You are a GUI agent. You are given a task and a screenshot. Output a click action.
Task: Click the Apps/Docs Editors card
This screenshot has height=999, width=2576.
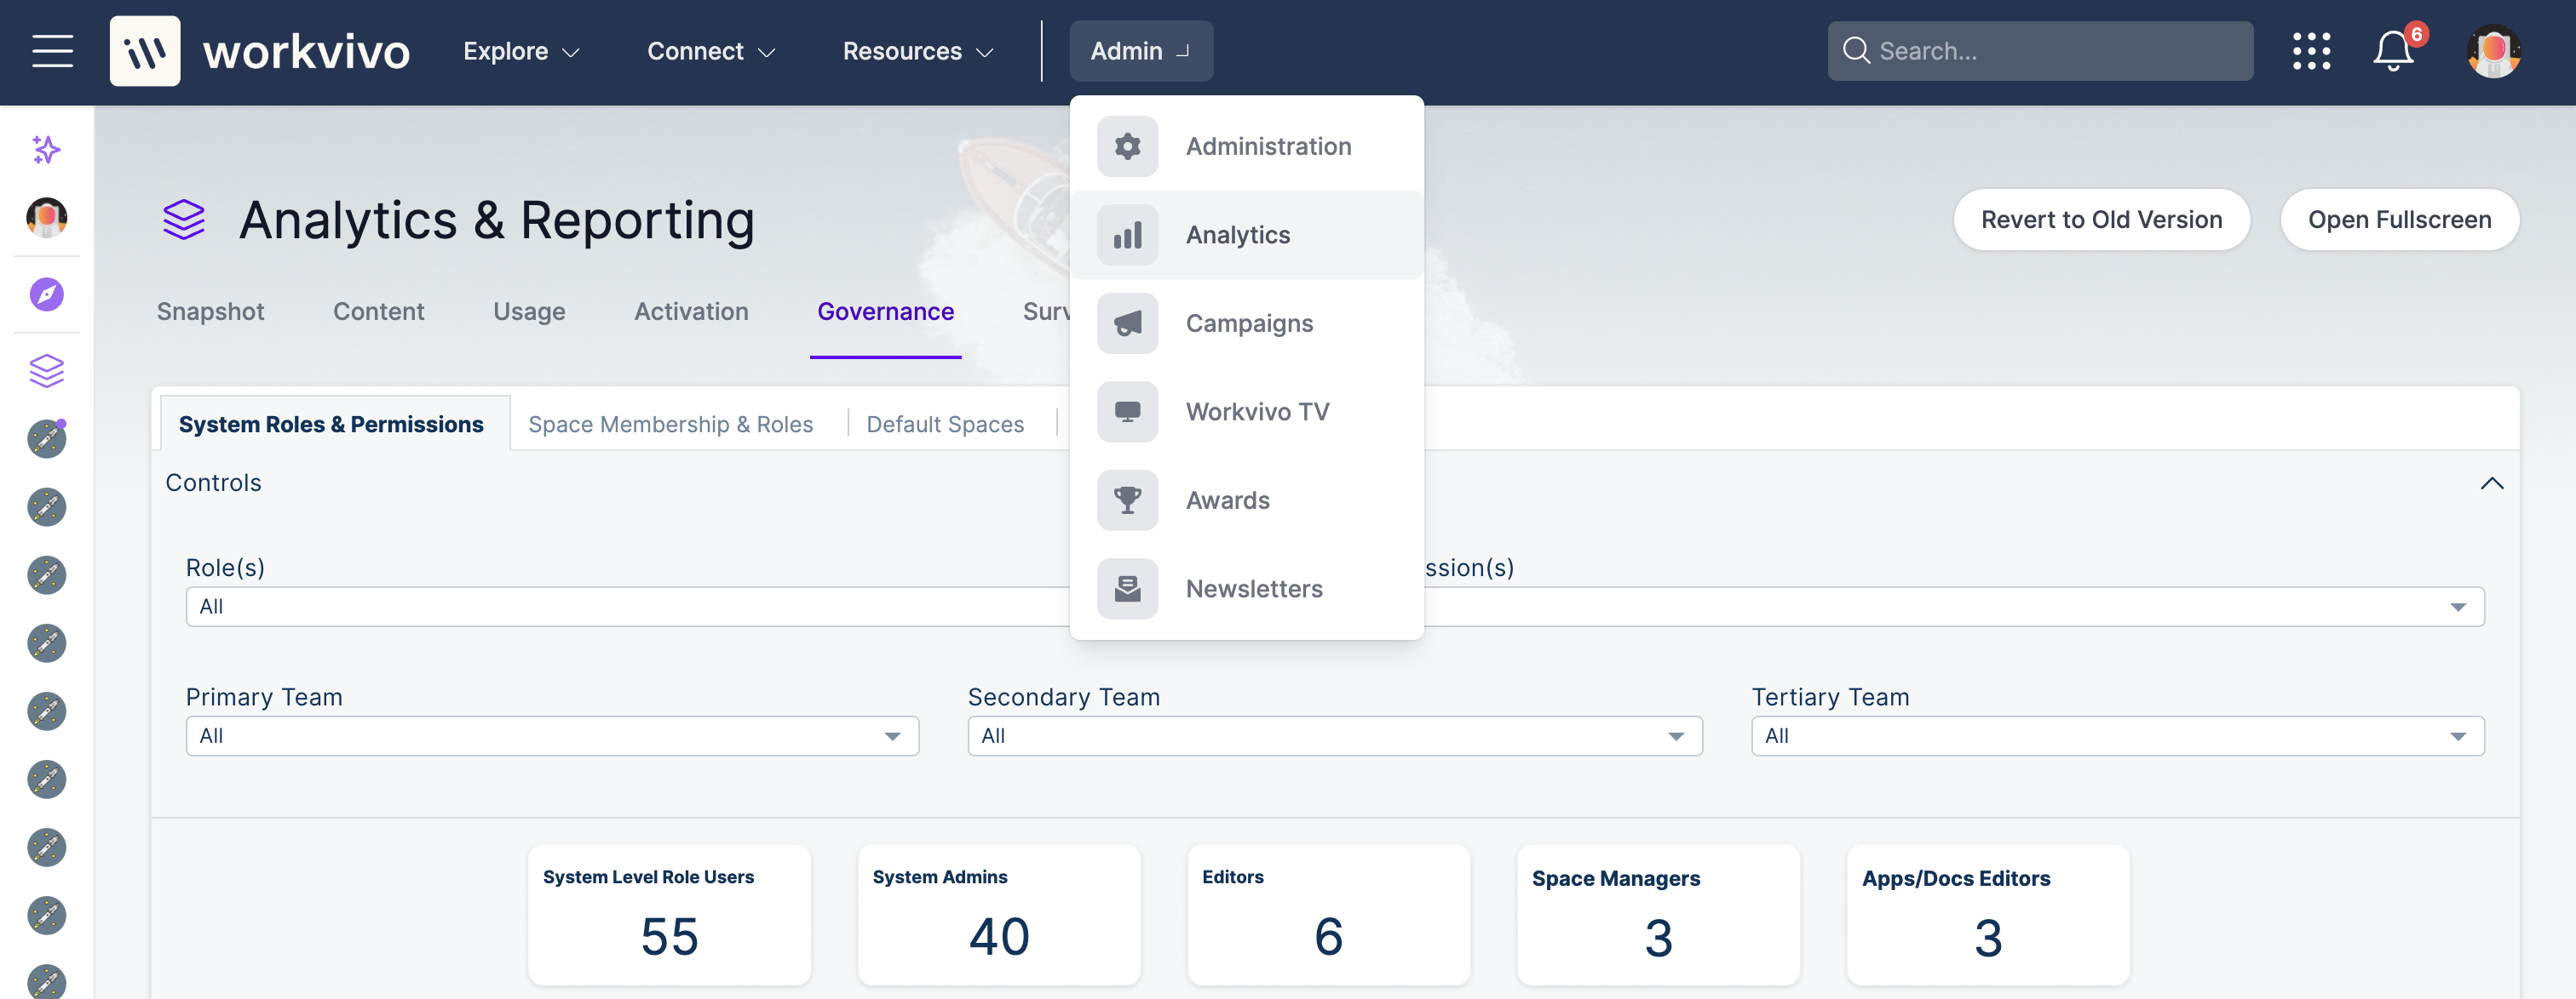coord(1988,914)
